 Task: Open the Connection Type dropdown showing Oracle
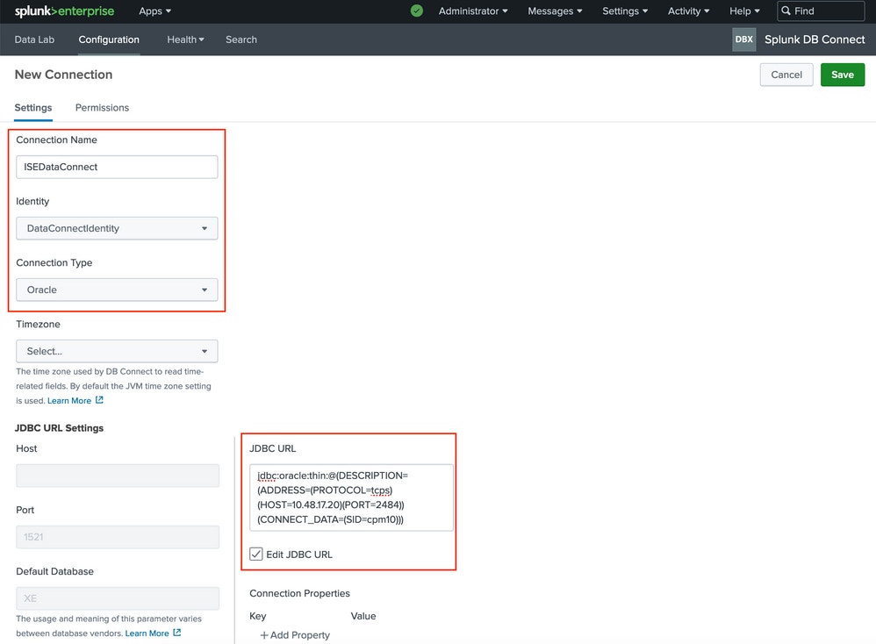117,290
